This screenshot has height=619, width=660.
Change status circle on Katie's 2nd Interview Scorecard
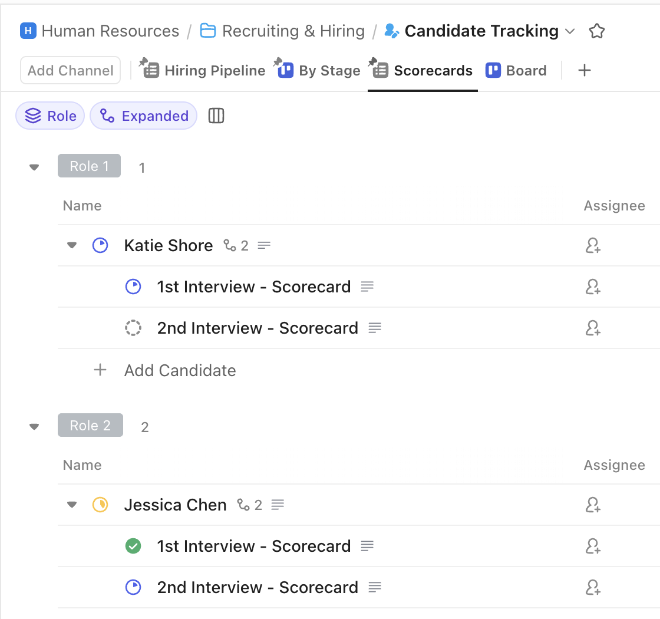point(133,328)
